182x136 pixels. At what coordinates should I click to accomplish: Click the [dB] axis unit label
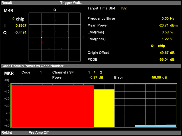click(x=6, y=80)
